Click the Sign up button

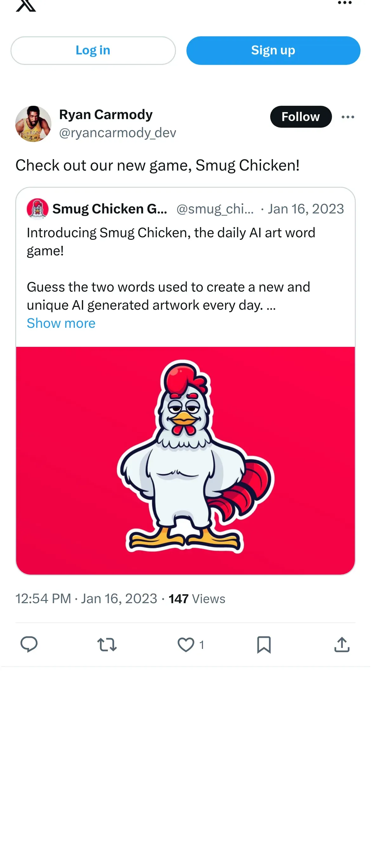pyautogui.click(x=273, y=51)
